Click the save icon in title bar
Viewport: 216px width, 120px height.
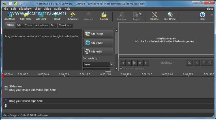tap(21, 4)
